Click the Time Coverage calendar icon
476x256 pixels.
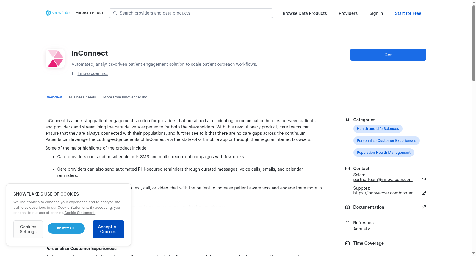point(347,243)
